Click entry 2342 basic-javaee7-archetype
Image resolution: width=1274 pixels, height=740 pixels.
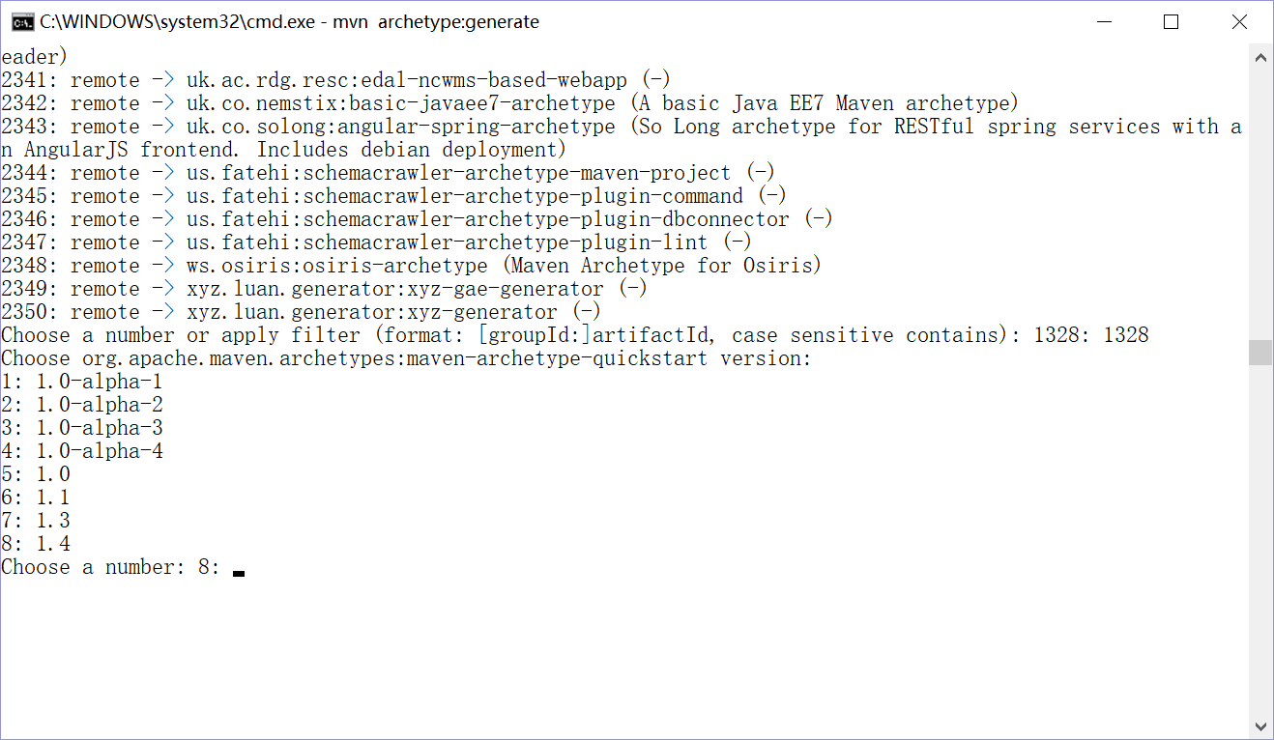tap(510, 103)
